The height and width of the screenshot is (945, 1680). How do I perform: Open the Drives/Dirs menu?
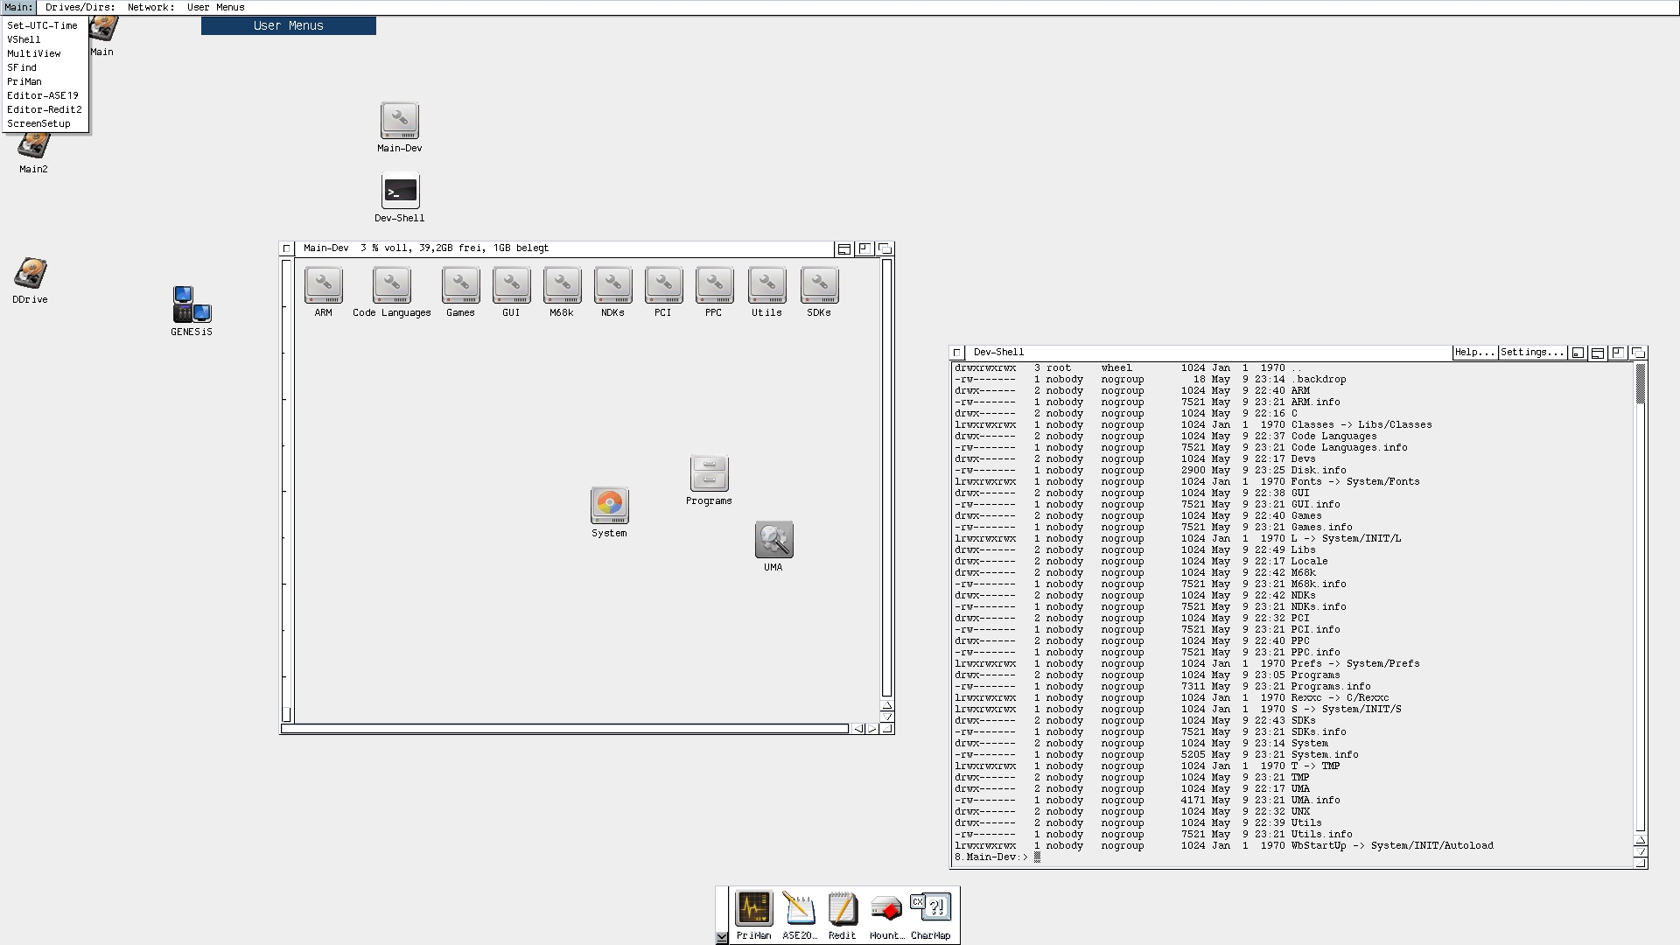pyautogui.click(x=80, y=7)
